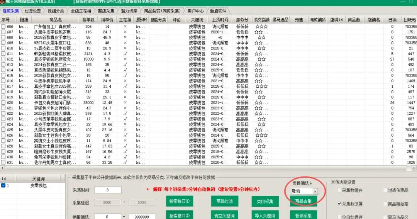Sort by the 拼单数 column header

coord(88,20)
